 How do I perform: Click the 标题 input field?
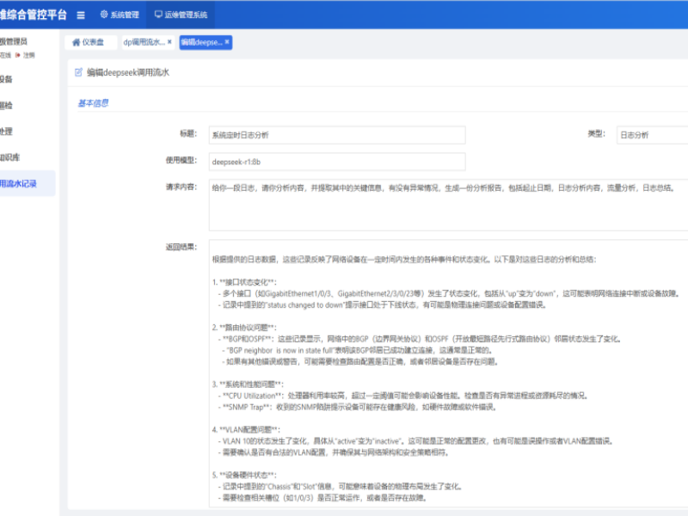click(336, 135)
